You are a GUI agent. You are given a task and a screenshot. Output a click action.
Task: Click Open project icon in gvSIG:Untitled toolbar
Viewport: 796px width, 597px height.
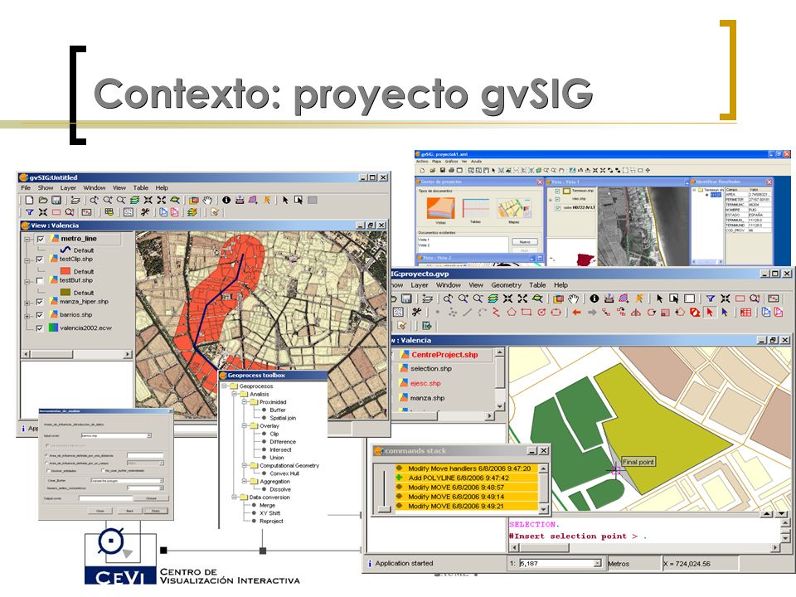(43, 200)
